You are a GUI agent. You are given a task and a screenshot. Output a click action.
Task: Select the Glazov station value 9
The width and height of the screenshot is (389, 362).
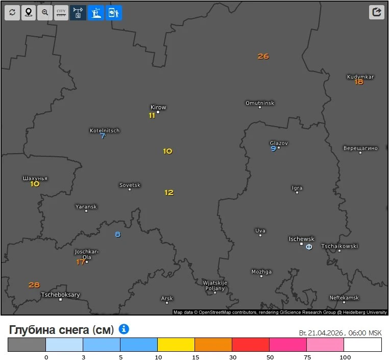pos(273,149)
